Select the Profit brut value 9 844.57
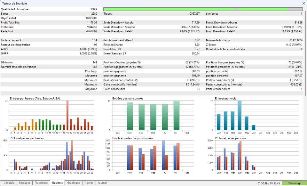Viewport: 307px width, 186px height. click(92, 27)
